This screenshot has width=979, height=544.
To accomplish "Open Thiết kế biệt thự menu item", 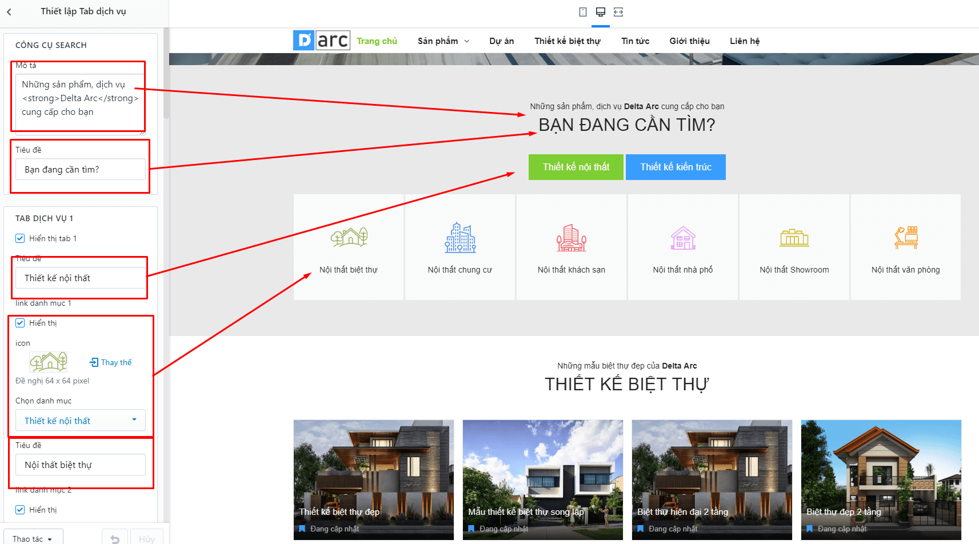I will 568,41.
